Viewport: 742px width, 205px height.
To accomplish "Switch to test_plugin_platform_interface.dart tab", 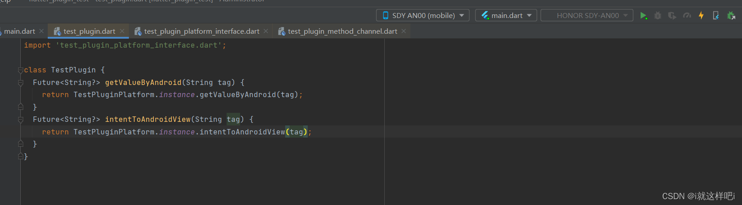I will coord(201,31).
